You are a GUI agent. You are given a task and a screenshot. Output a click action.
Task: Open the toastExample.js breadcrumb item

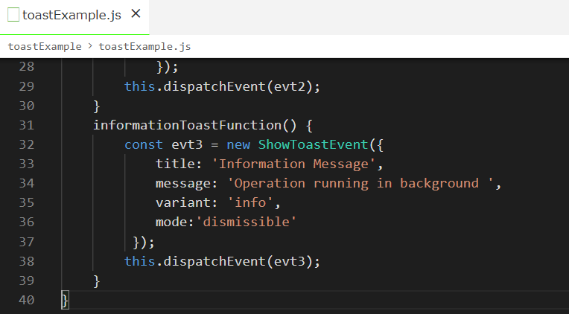(x=144, y=47)
